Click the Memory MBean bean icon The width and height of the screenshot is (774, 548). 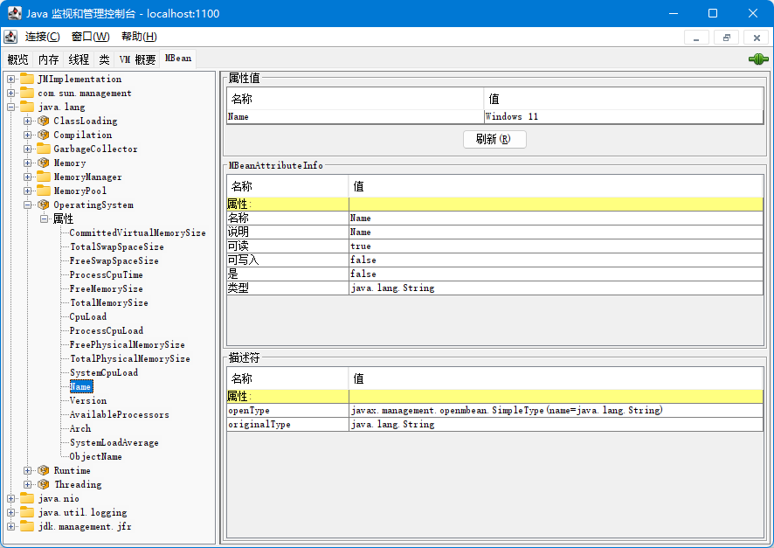[x=44, y=163]
